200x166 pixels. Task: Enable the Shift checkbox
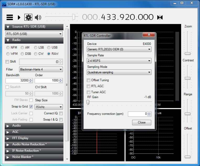[7, 62]
